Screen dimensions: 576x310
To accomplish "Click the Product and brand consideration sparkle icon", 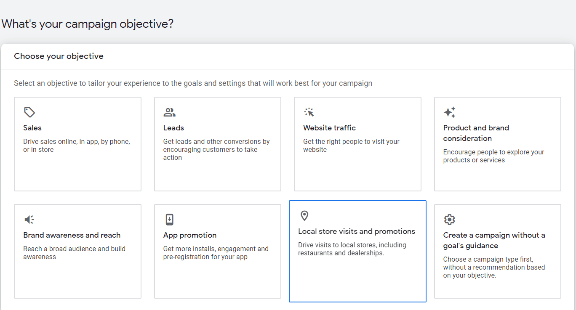I will [449, 112].
